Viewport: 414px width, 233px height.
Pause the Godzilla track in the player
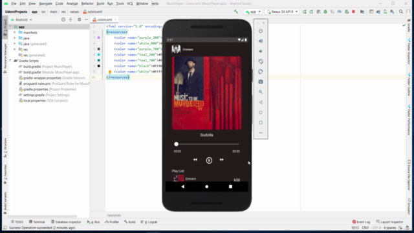point(209,161)
